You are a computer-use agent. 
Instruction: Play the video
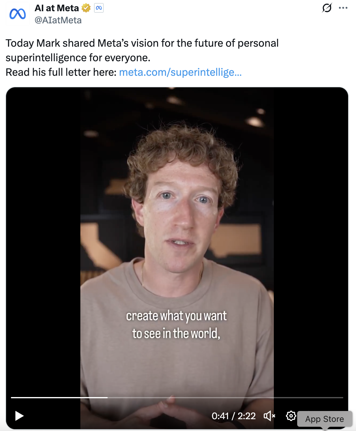[x=19, y=416]
